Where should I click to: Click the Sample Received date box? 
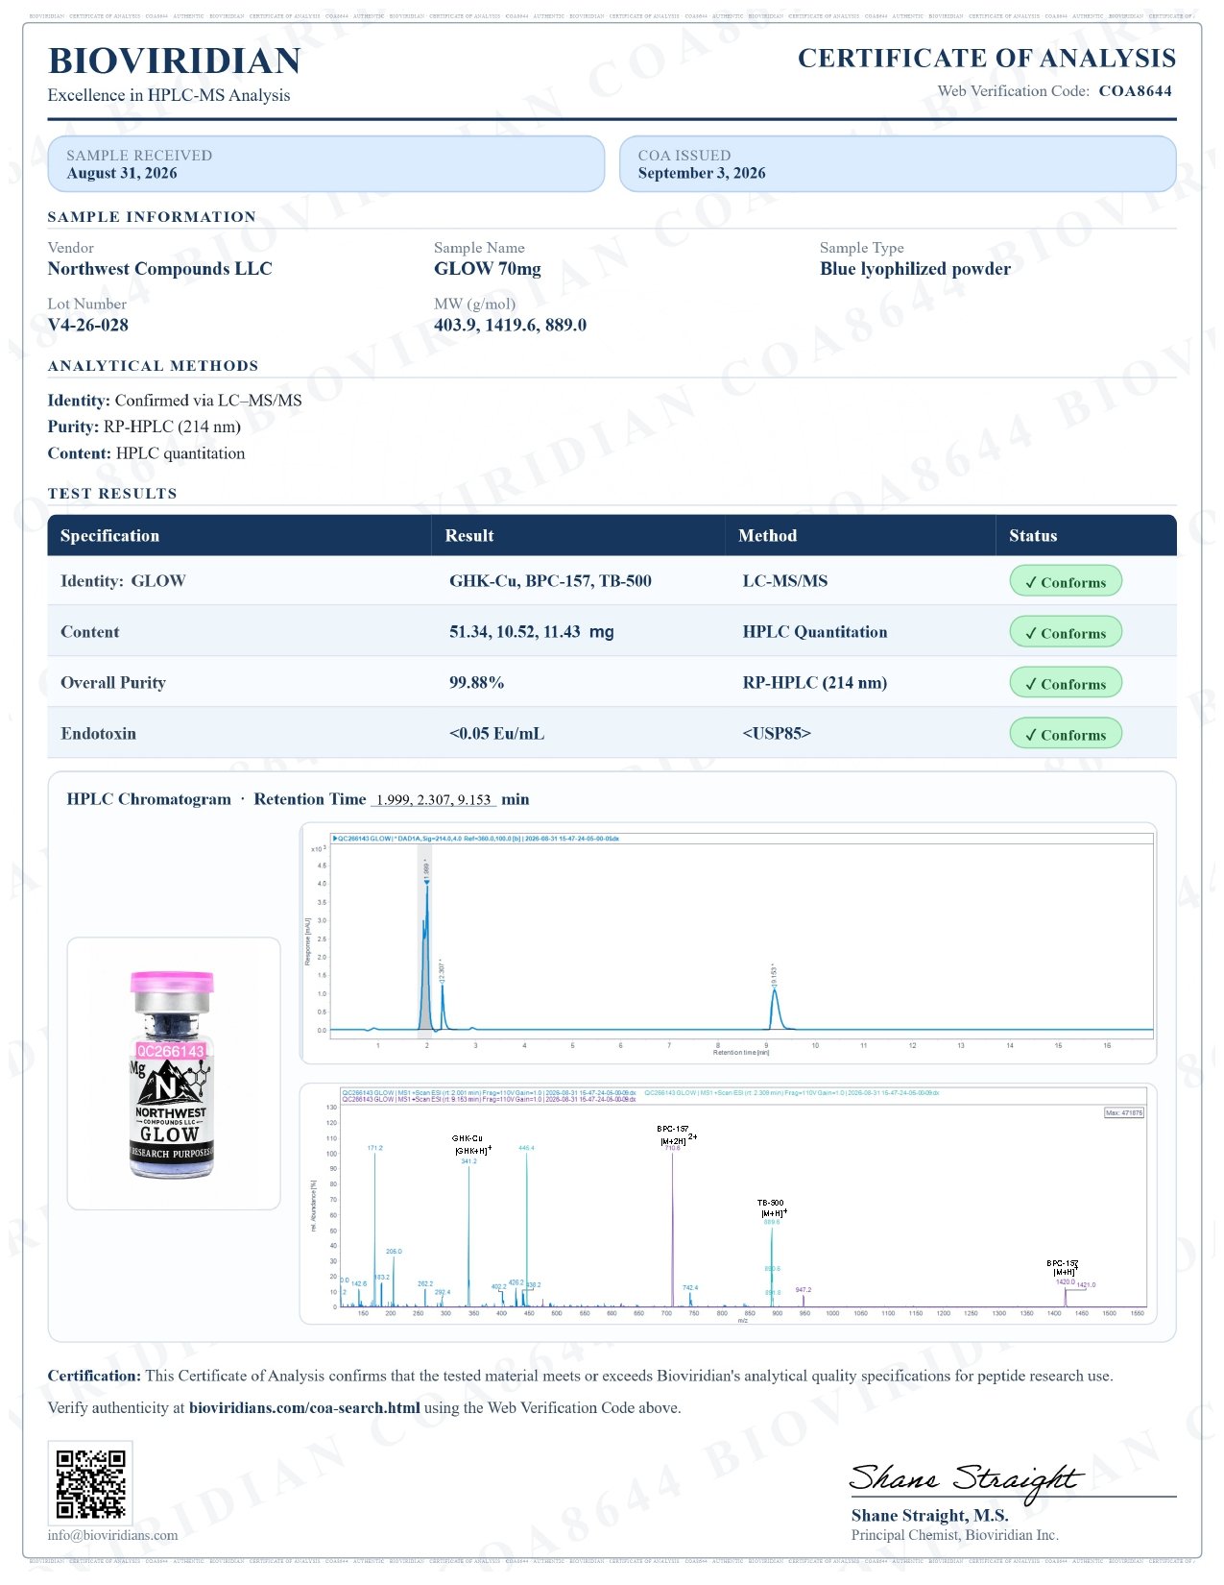click(326, 164)
